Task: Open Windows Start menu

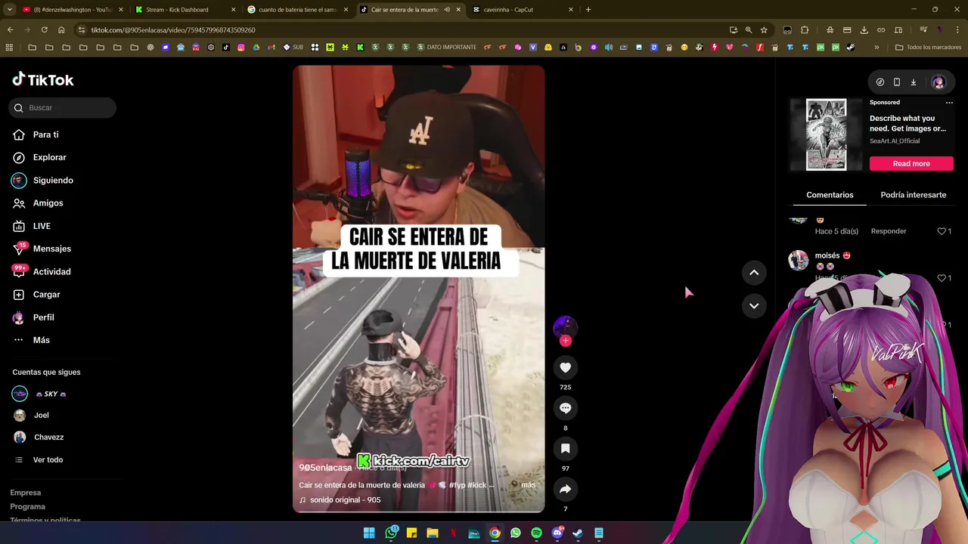Action: point(369,533)
